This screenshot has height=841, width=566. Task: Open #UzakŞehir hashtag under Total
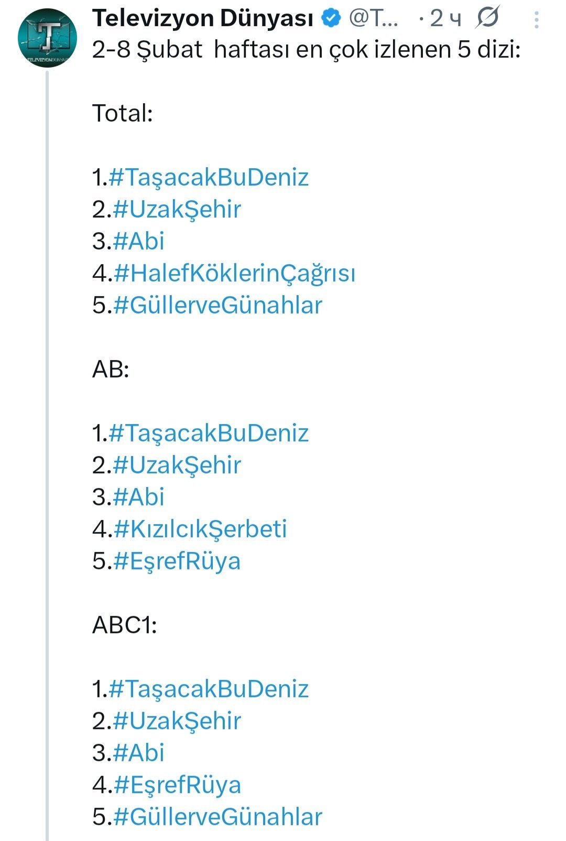177,209
